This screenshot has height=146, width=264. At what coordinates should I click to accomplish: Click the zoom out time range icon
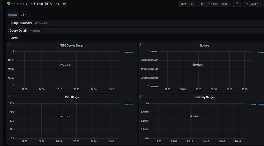point(237,4)
